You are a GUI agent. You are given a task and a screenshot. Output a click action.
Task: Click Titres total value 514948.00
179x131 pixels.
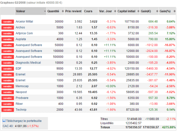coord(134,119)
